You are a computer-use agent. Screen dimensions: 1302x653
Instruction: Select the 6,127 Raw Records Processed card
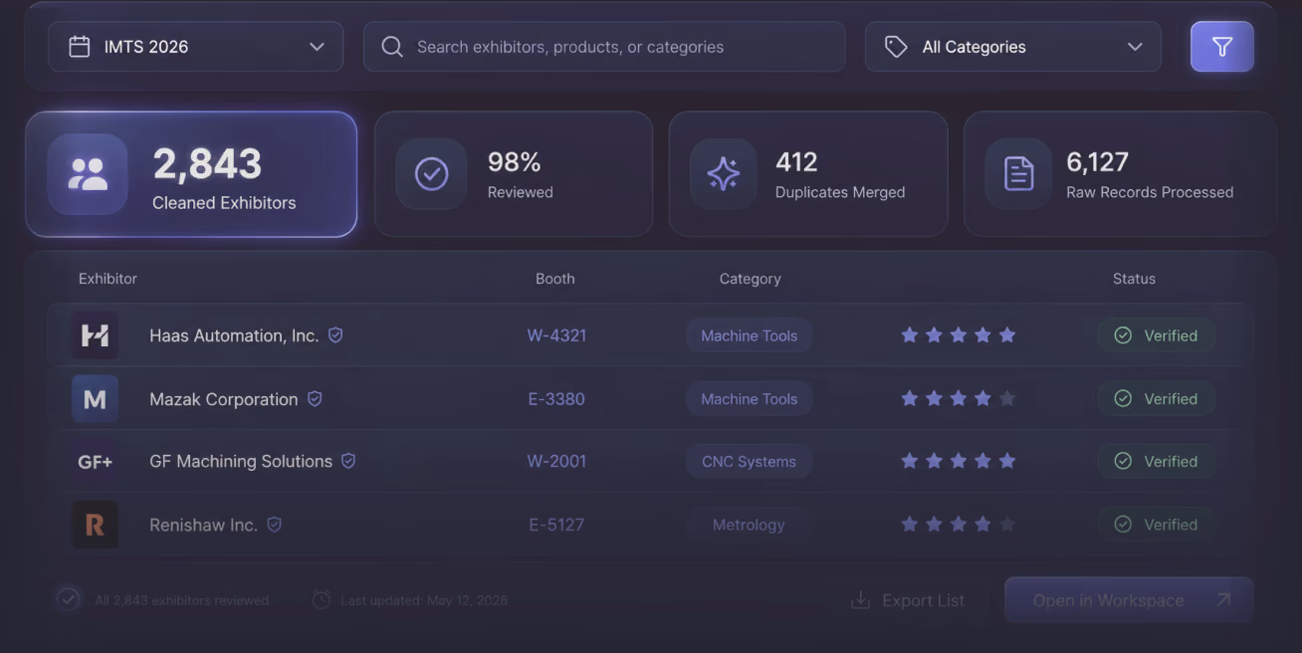[x=1120, y=174]
